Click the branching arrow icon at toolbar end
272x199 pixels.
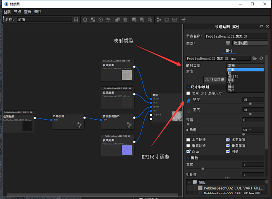(184, 19)
